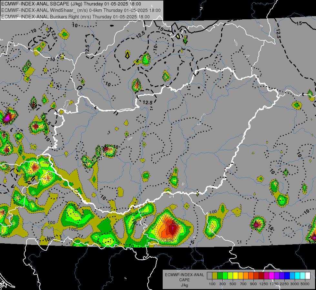Click the SBCAPE (J/kg) title line

click(x=71, y=4)
